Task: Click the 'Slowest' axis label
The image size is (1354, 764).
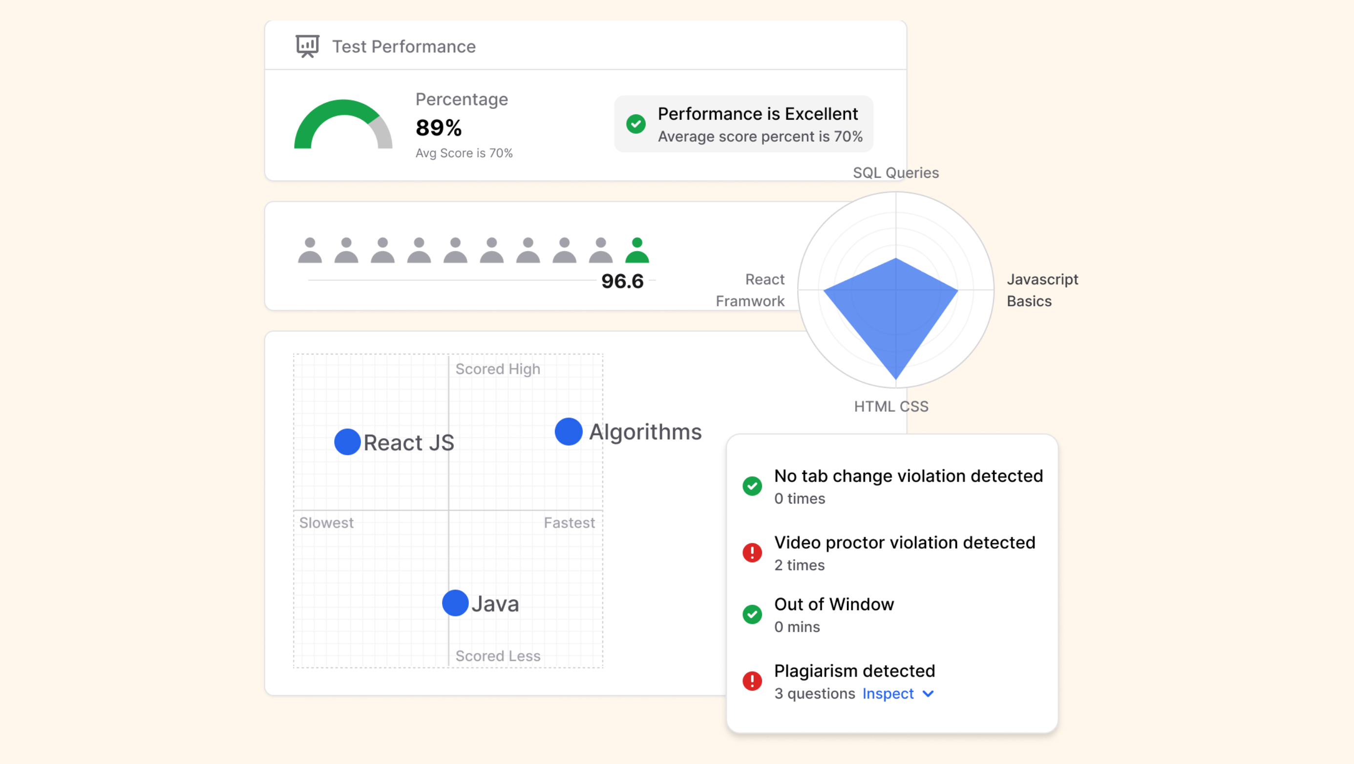Action: click(326, 523)
